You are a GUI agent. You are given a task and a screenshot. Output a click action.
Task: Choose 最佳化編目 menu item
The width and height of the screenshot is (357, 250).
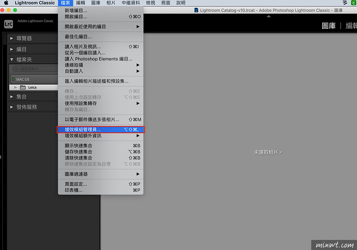click(x=101, y=37)
